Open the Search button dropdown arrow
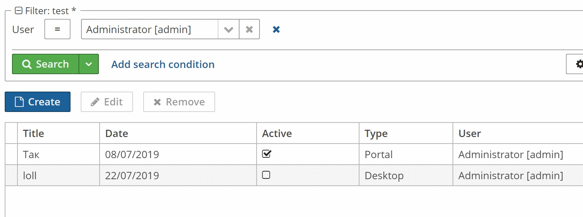The image size is (583, 217). pos(89,64)
